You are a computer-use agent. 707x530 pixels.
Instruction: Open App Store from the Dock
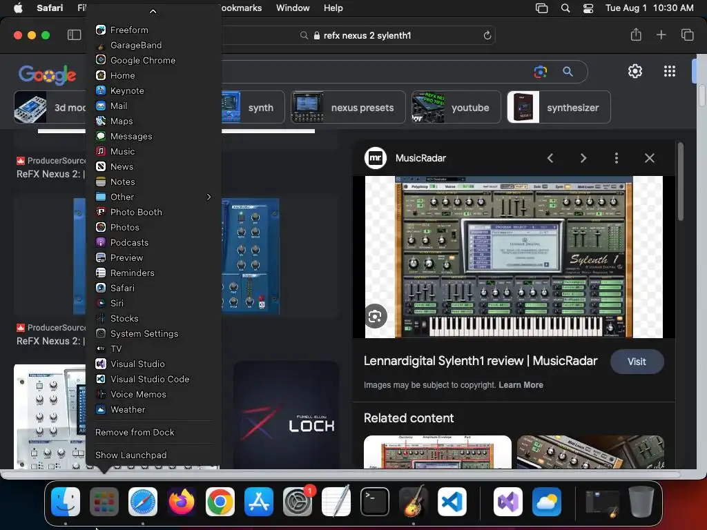259,502
